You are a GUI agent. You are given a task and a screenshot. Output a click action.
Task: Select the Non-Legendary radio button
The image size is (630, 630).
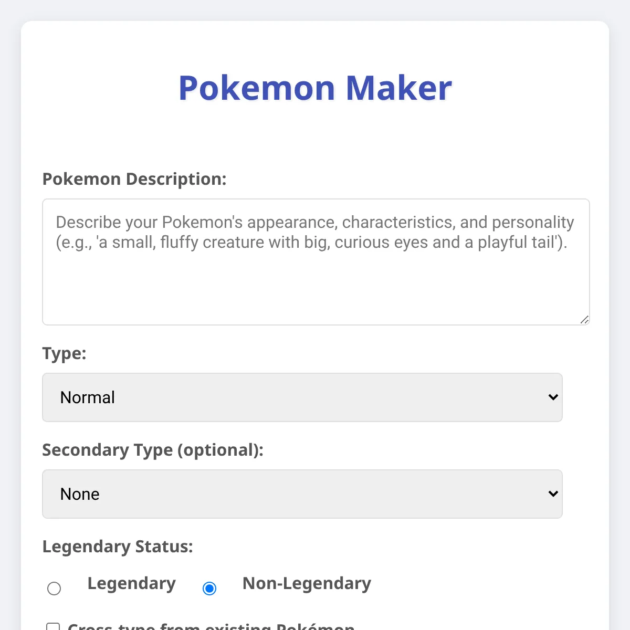209,589
